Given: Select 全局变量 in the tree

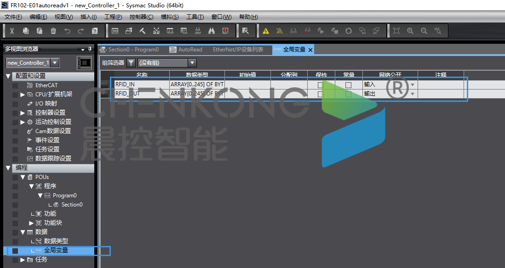Looking at the screenshot, I should [x=56, y=250].
